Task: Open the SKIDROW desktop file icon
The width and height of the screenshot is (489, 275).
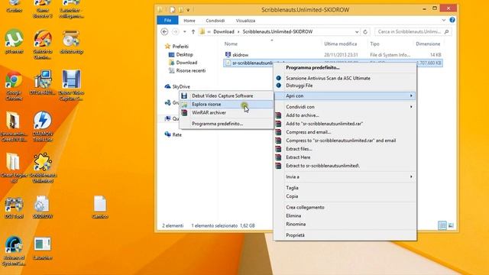Action: tap(43, 207)
